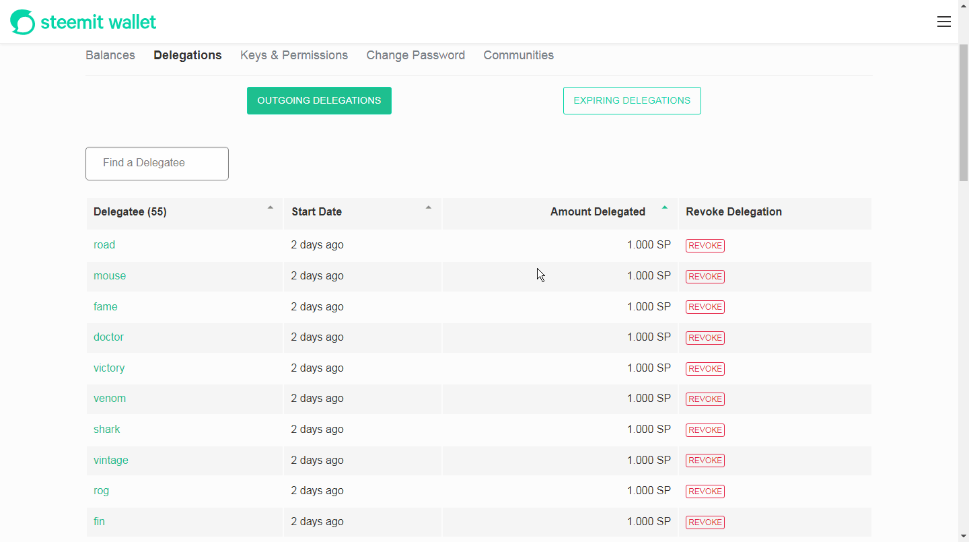Visit the vintage delegatee account
This screenshot has width=969, height=542.
click(111, 461)
